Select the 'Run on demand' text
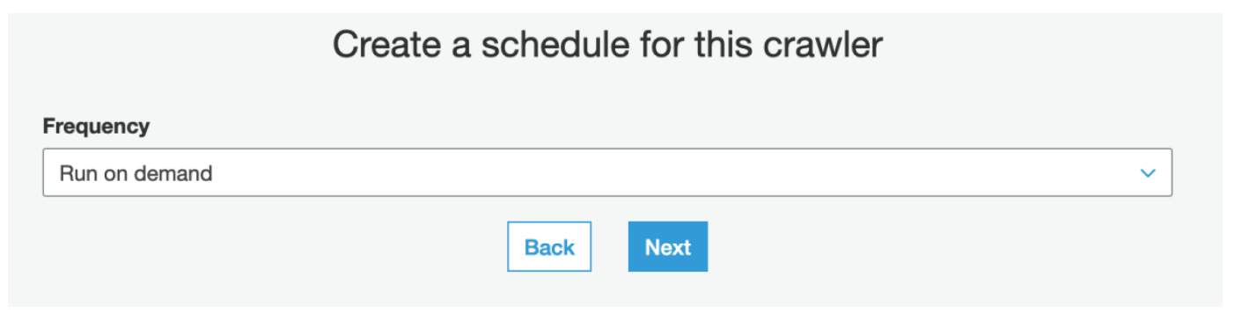Screen dimensions: 1234x320 click(x=136, y=173)
